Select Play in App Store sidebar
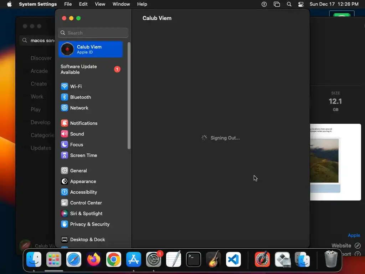365x274 pixels. coord(36,109)
